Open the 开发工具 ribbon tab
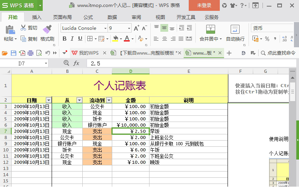 pos(186,17)
